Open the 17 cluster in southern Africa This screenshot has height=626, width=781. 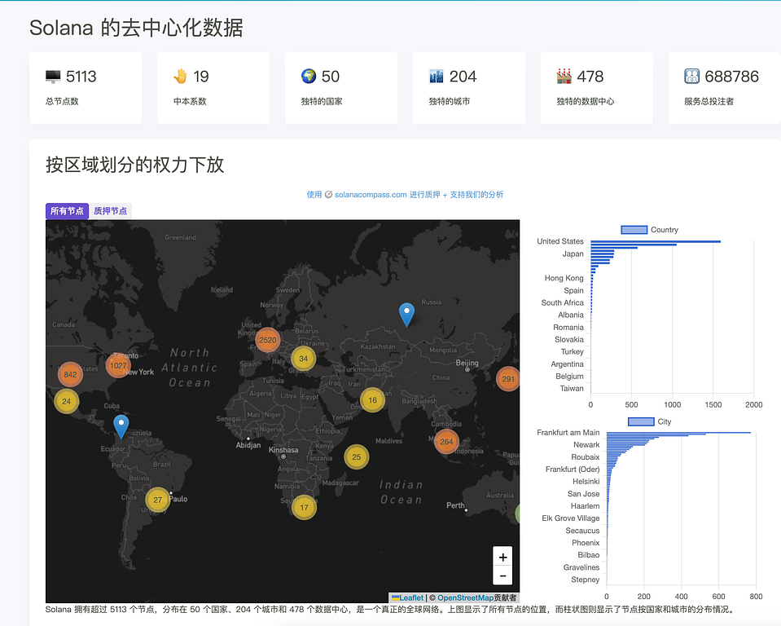tap(304, 508)
